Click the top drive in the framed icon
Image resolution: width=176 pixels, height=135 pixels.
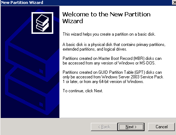tap(43, 20)
